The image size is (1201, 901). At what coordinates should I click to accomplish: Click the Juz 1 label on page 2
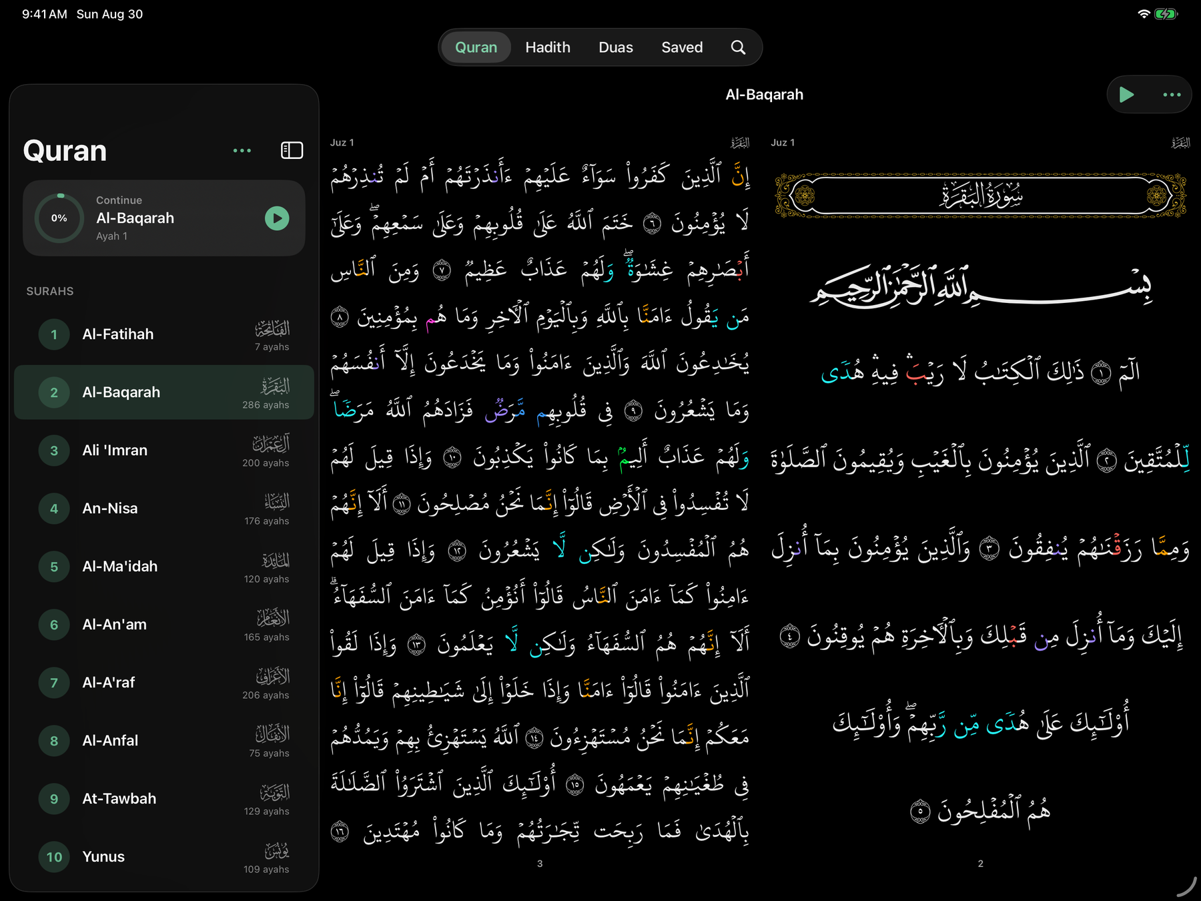click(783, 143)
